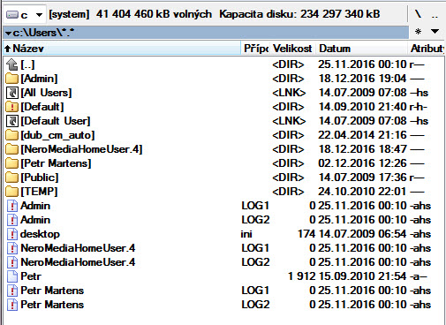Click the Admin LOG2 file icon
The image size is (446, 325).
12,220
